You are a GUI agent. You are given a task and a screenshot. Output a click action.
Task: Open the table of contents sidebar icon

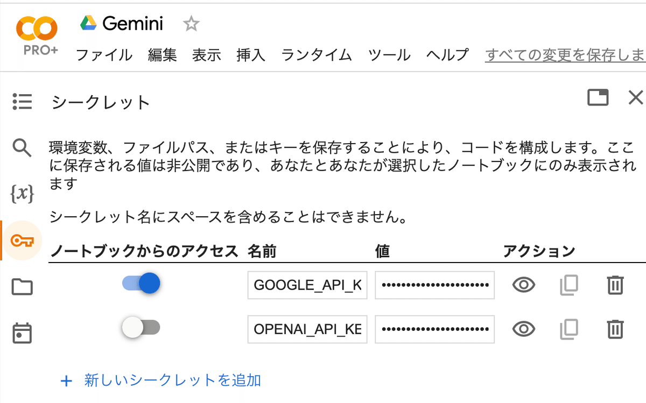[x=22, y=101]
